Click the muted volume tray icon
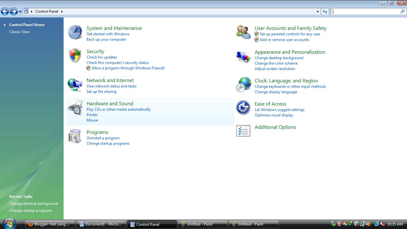Screen dimensions: 407x229 [x=383, y=224]
